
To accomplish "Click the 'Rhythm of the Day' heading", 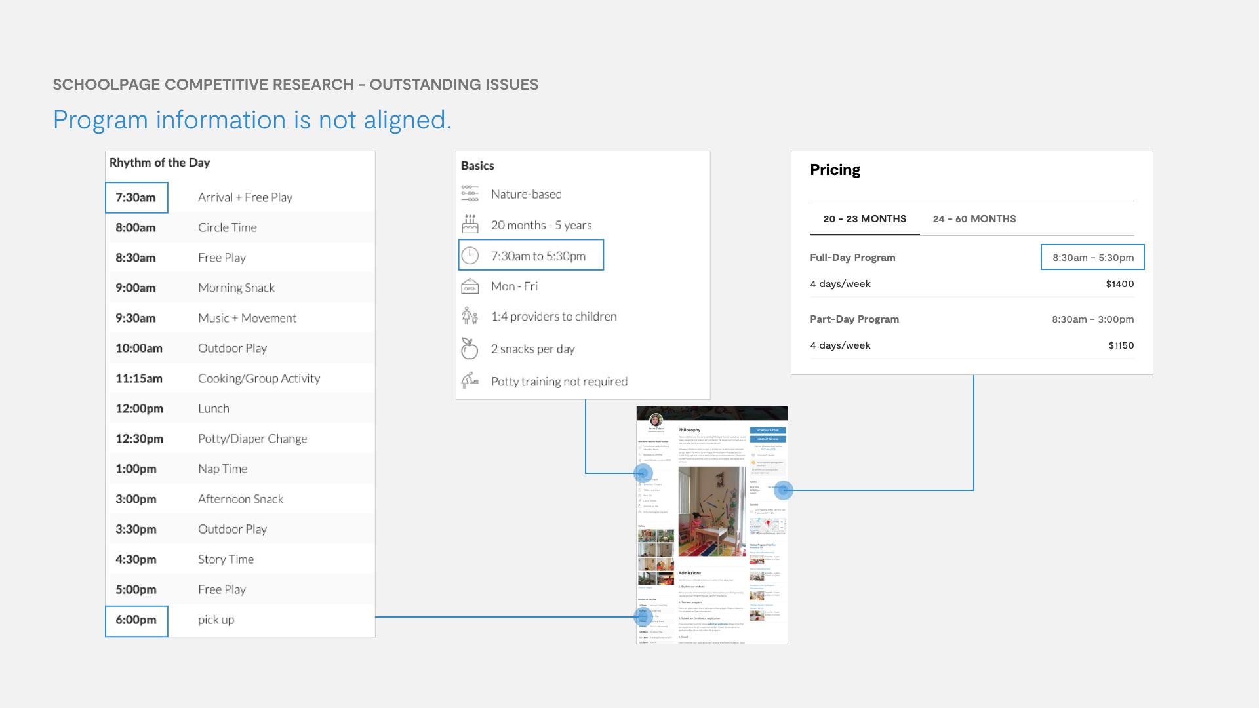I will [159, 163].
